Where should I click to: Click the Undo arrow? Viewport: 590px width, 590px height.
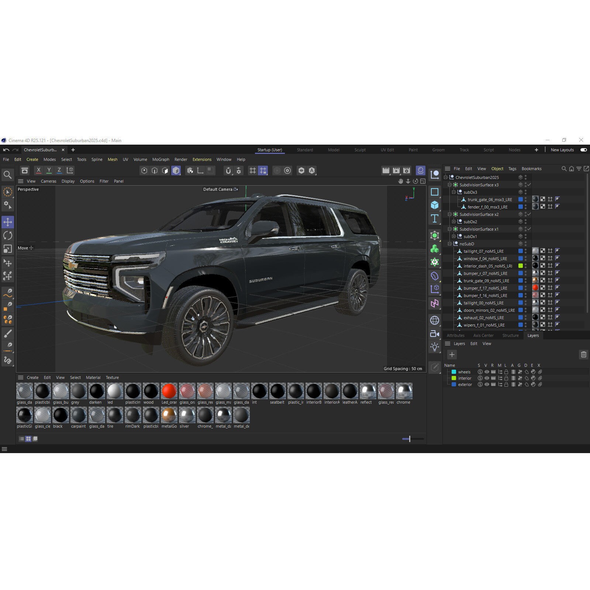(x=6, y=150)
